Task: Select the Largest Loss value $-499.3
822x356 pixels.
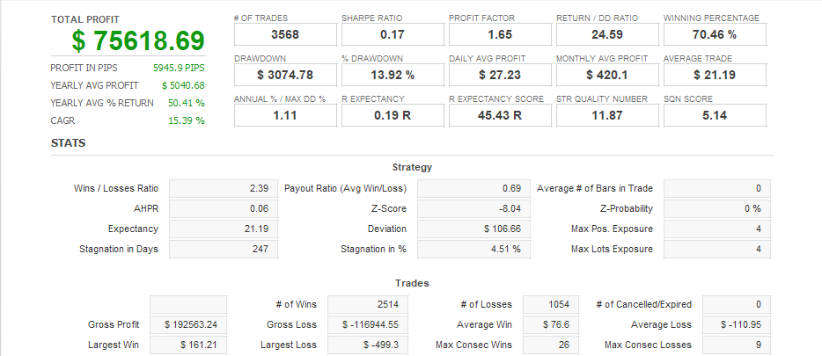Action: point(364,345)
